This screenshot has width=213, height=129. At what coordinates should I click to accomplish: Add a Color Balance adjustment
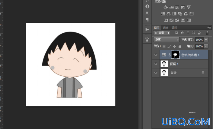(x=169, y=14)
